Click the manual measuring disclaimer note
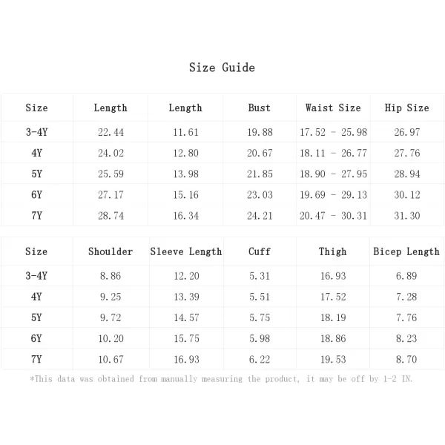 point(221,379)
